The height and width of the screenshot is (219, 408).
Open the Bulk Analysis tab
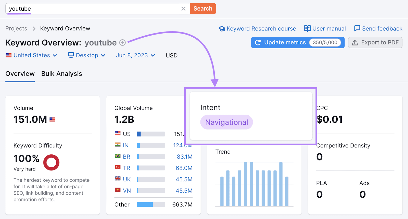pyautogui.click(x=62, y=74)
